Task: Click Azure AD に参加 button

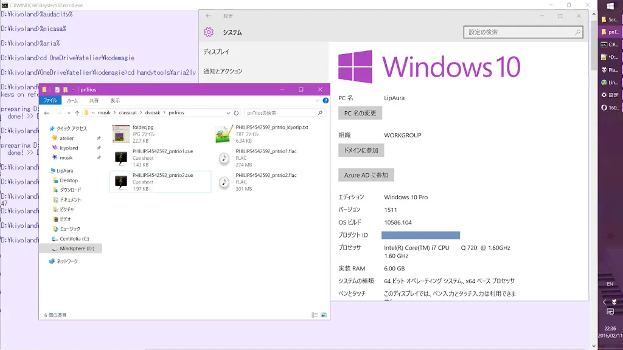Action: pos(366,175)
